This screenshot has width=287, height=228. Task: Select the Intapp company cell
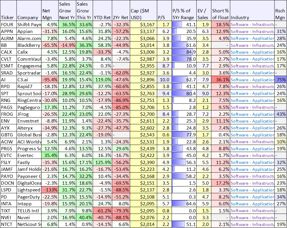click(x=29, y=204)
